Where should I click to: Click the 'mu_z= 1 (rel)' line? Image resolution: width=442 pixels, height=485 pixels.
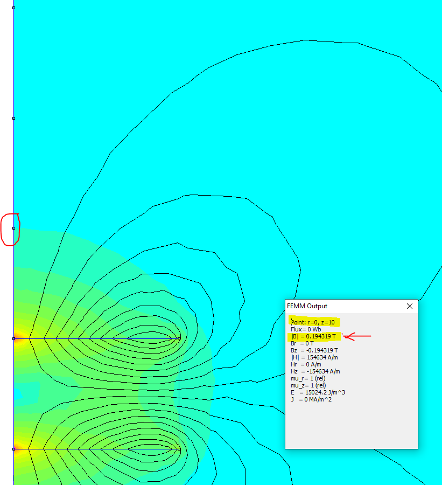pyautogui.click(x=308, y=386)
